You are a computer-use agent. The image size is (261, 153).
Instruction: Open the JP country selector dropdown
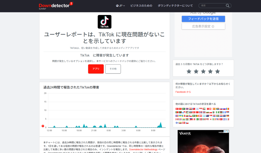coord(120,6)
